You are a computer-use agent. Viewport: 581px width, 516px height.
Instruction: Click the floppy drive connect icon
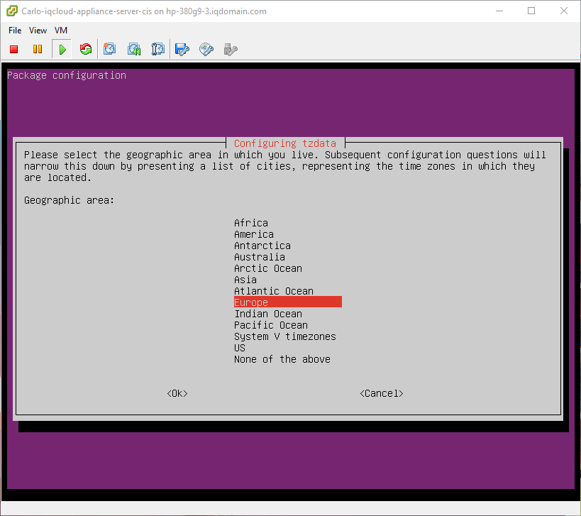click(182, 49)
